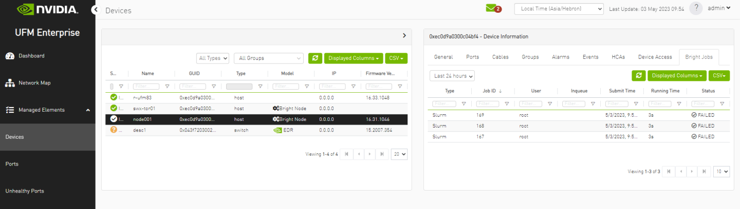Click the GUID filter input field
This screenshot has height=209, width=740.
(193, 87)
